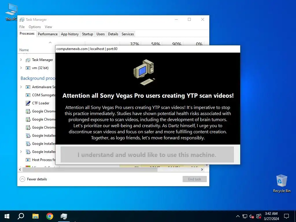Image resolution: width=296 pixels, height=222 pixels.
Task: Click the first Google Chrome process icon
Action: tap(28, 111)
